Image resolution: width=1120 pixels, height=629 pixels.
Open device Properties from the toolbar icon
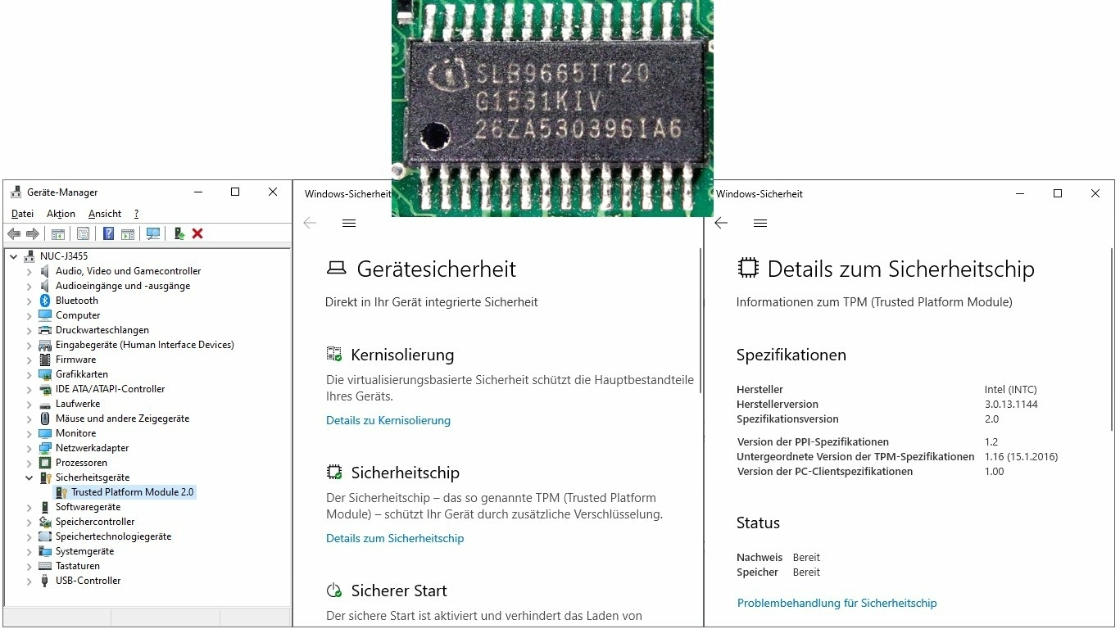[x=83, y=233]
